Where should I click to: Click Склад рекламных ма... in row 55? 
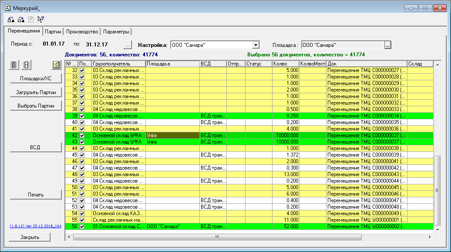coord(118,220)
